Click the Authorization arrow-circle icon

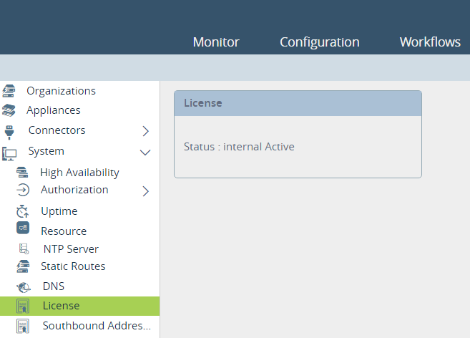[x=23, y=190]
